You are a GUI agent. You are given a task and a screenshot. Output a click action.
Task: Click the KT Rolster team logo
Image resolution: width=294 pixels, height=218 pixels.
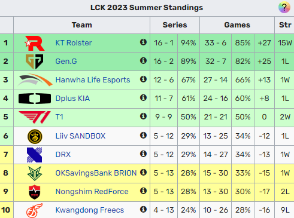click(x=34, y=43)
